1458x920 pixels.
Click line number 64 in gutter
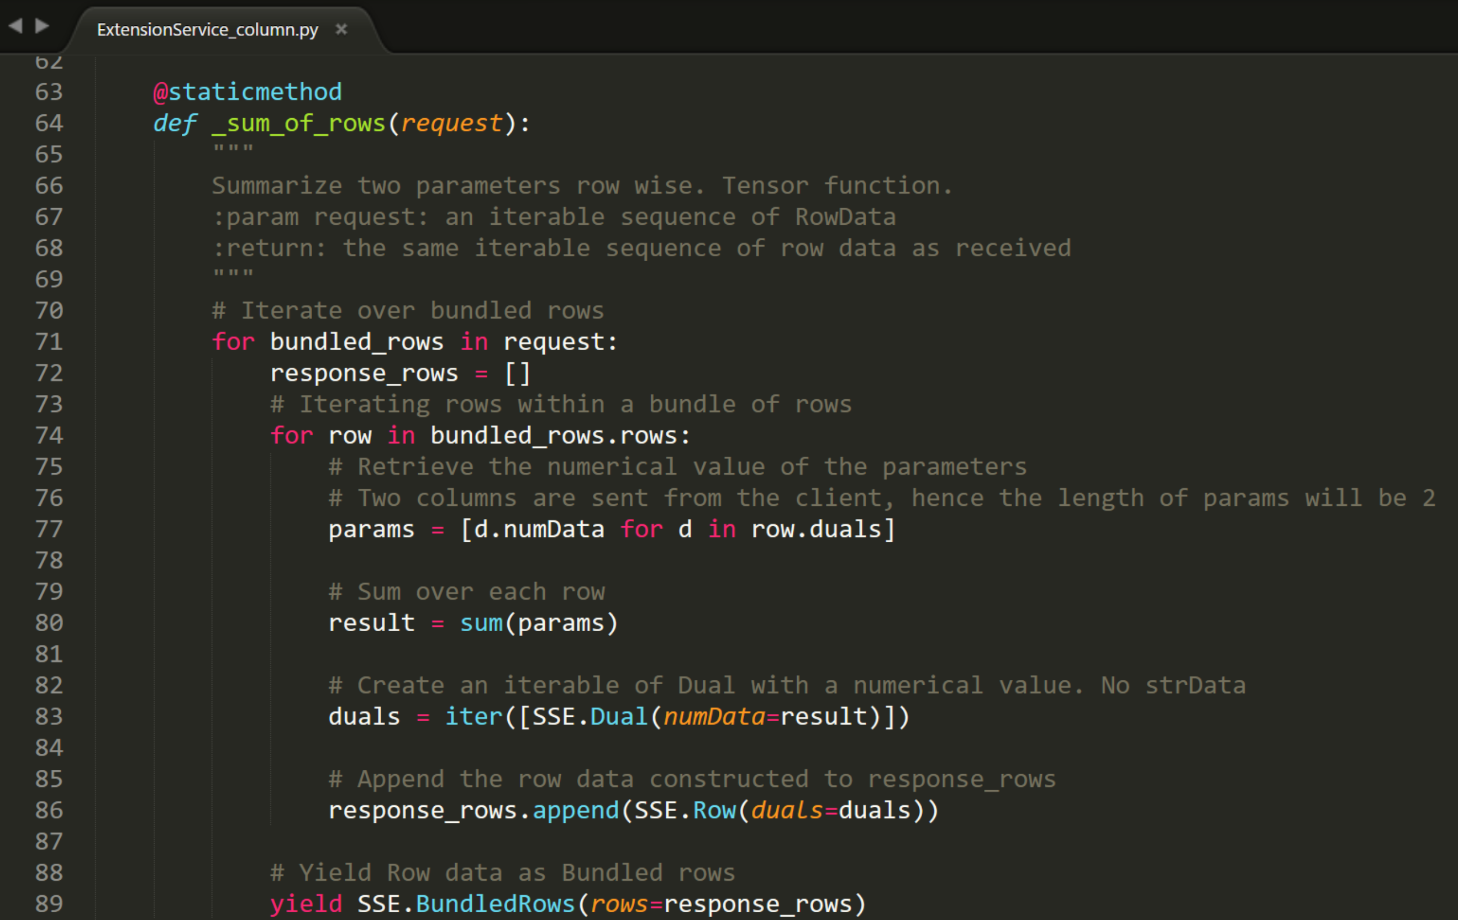(x=49, y=124)
